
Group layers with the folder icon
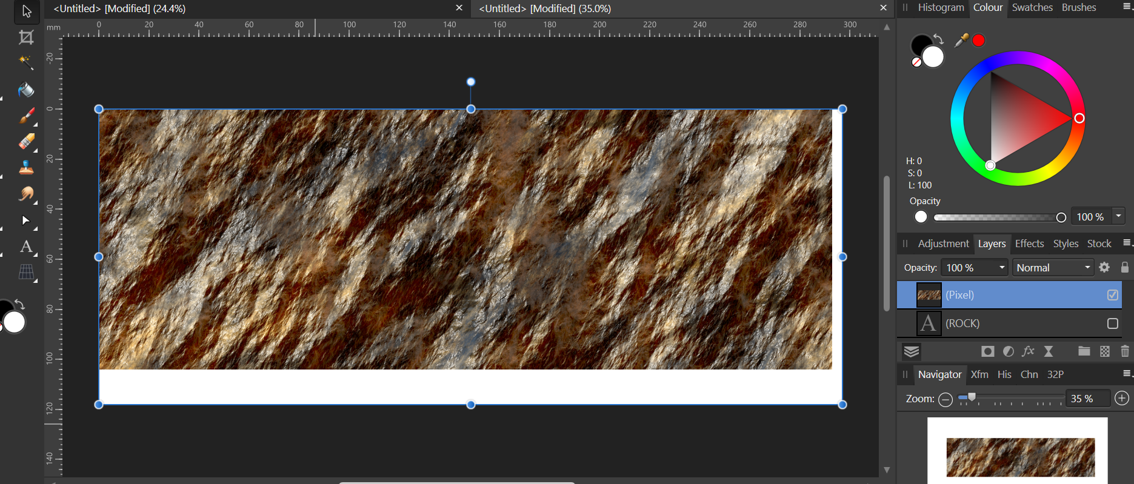[1084, 351]
